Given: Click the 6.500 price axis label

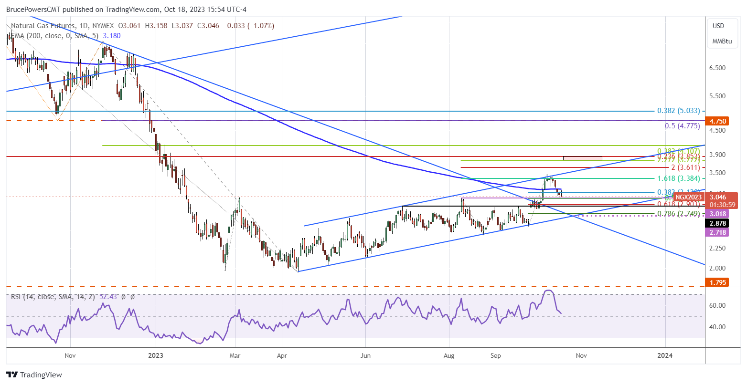Looking at the screenshot, I should coord(718,68).
